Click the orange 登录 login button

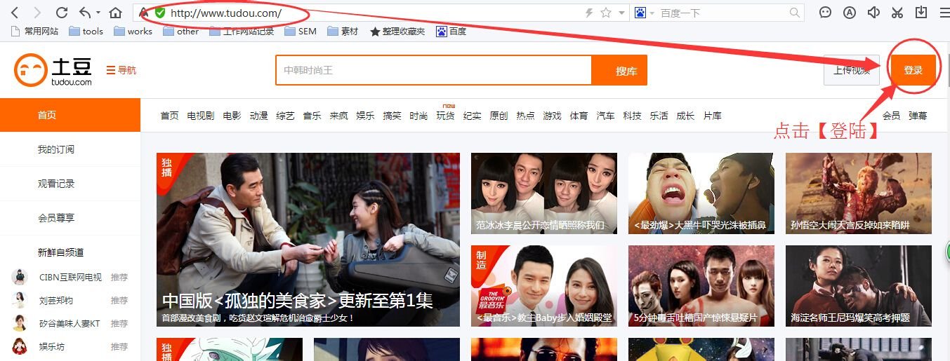coord(913,70)
